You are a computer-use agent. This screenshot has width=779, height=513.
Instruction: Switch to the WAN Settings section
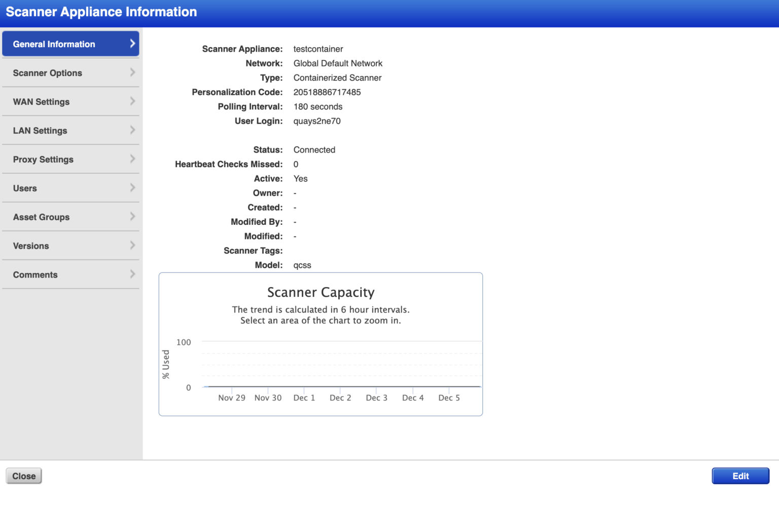[61, 101]
